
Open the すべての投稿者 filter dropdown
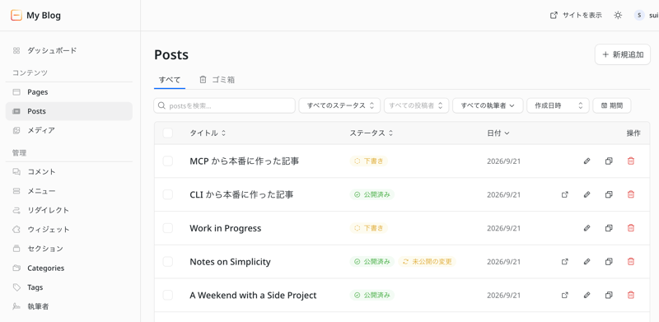(417, 105)
